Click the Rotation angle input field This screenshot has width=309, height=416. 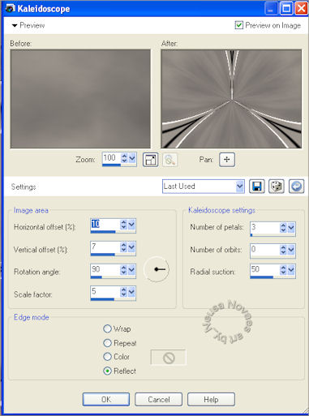[x=105, y=269]
